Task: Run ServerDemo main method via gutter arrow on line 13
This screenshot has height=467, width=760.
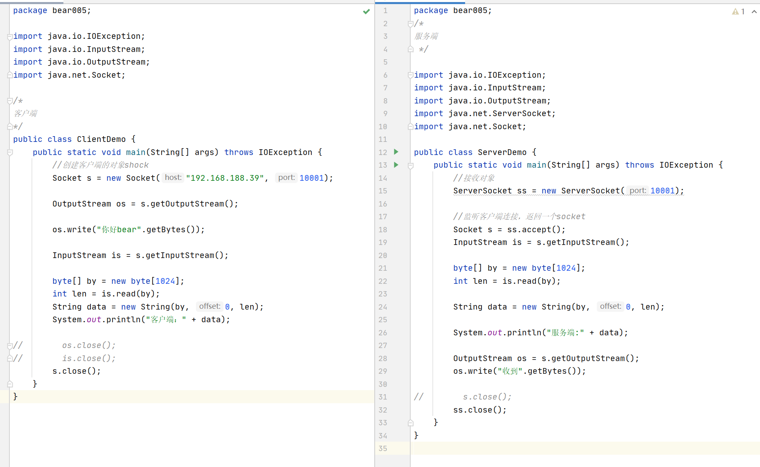Action: click(396, 165)
